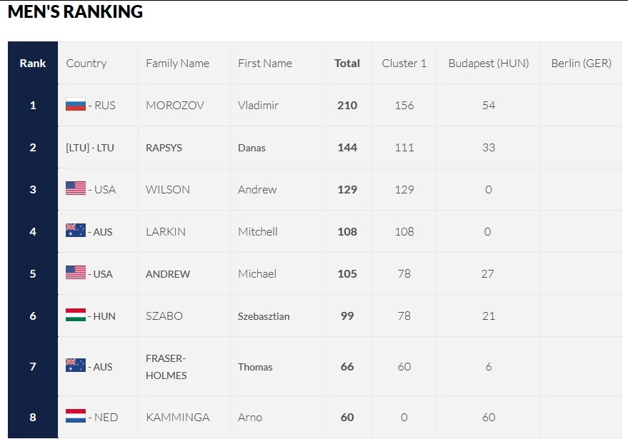Click the Family Name column header
The width and height of the screenshot is (628, 439).
tap(177, 64)
